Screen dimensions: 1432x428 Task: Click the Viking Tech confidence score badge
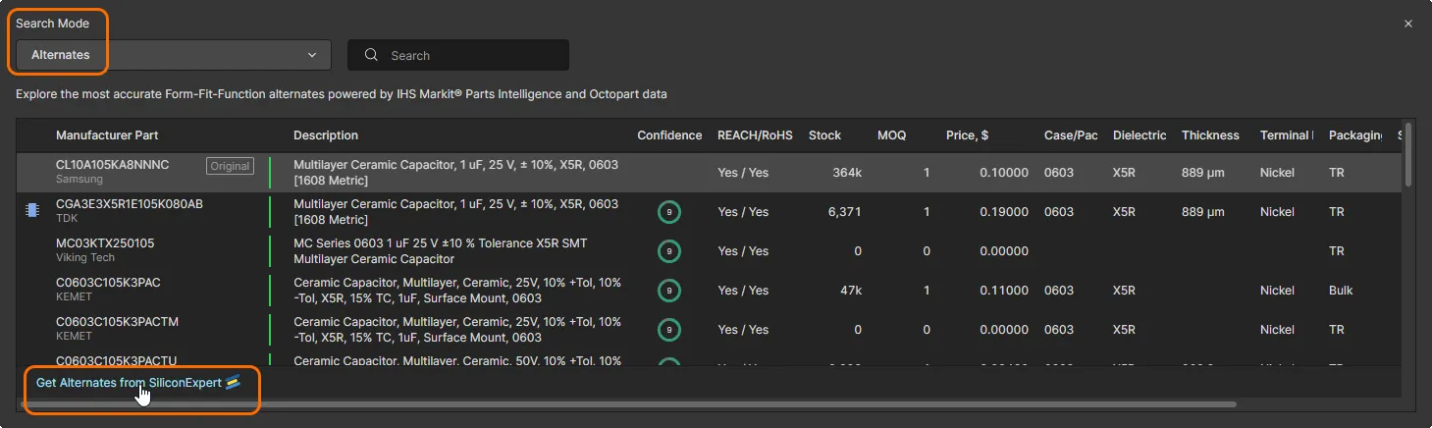point(669,251)
